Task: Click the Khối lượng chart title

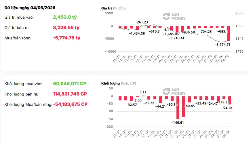Action: (x=111, y=83)
